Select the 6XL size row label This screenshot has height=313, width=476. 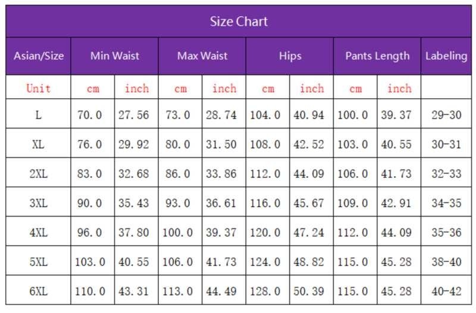39,292
